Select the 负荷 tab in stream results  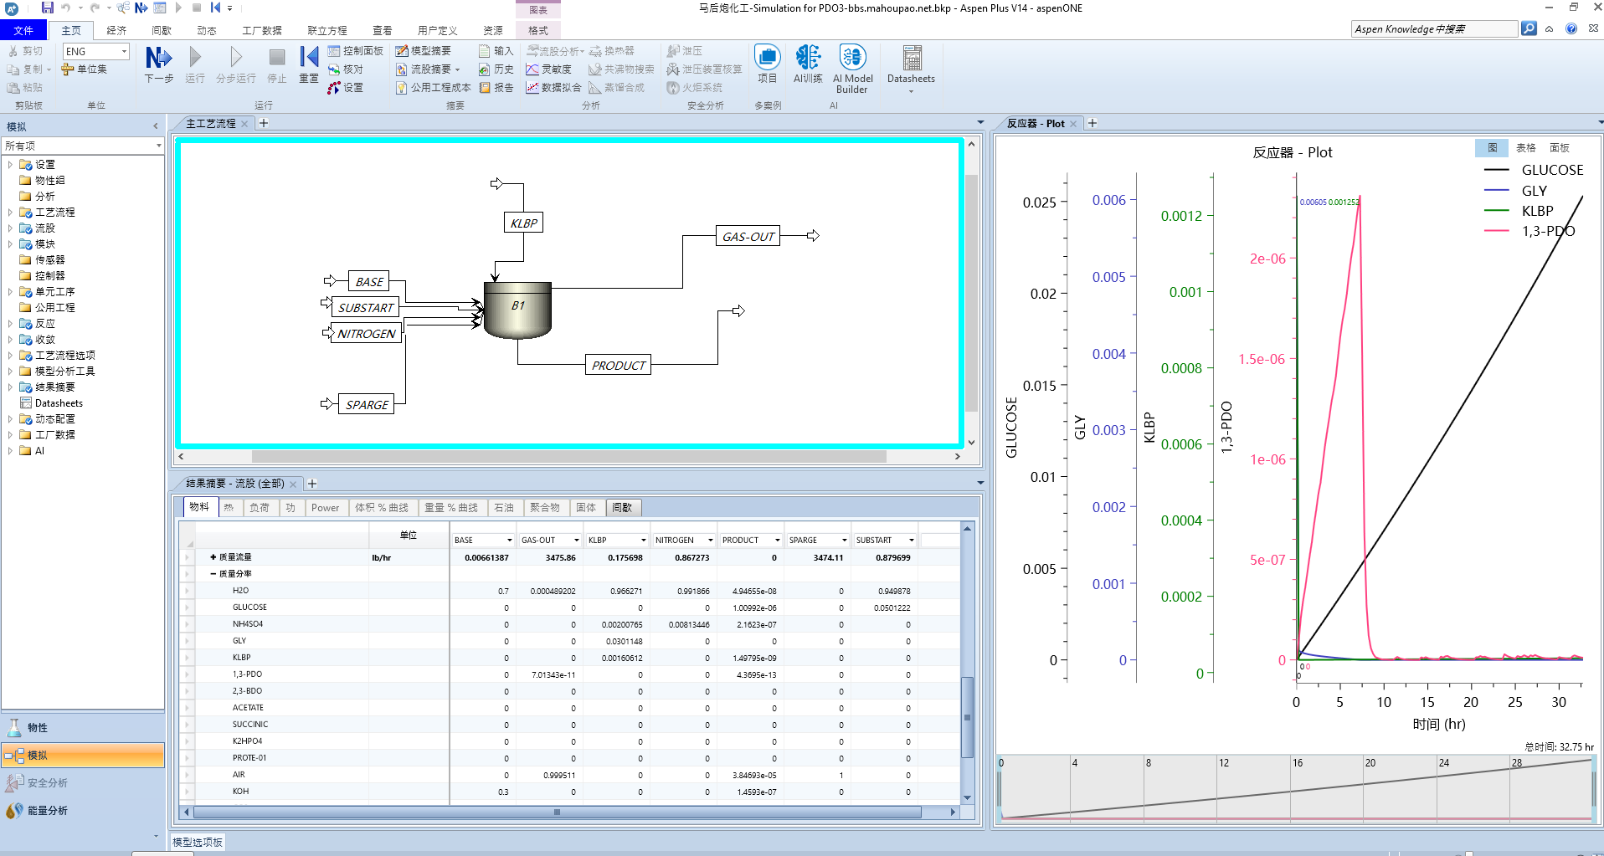pos(260,508)
